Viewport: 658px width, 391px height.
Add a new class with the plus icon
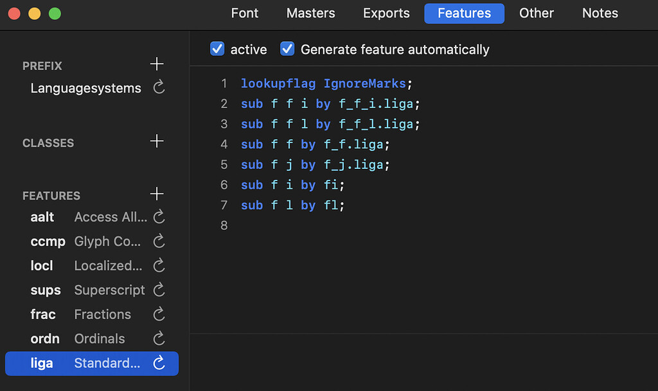coord(157,142)
